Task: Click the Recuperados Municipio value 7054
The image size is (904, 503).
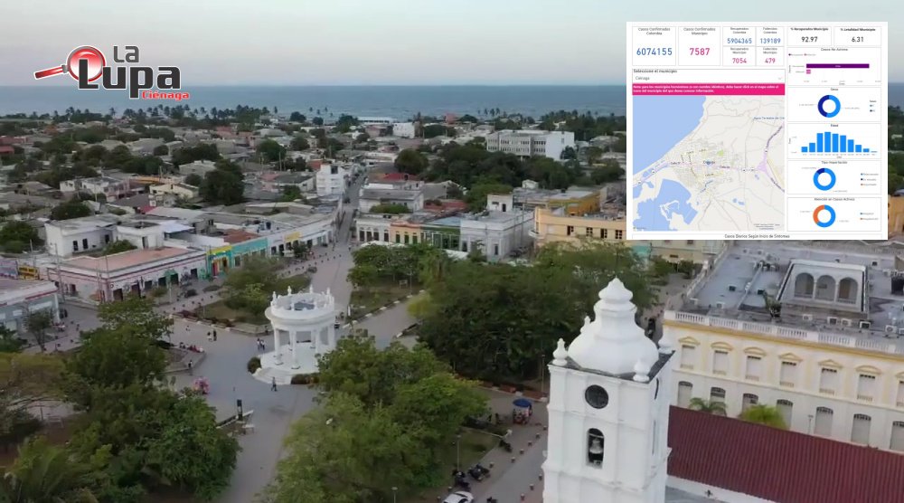Action: [x=739, y=61]
